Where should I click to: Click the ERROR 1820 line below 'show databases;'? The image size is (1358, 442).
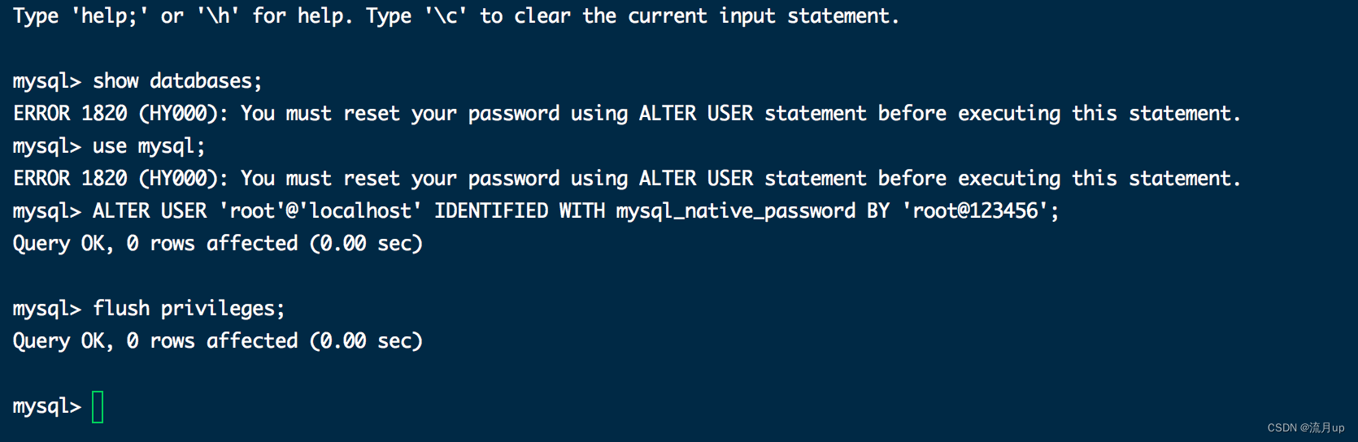626,114
